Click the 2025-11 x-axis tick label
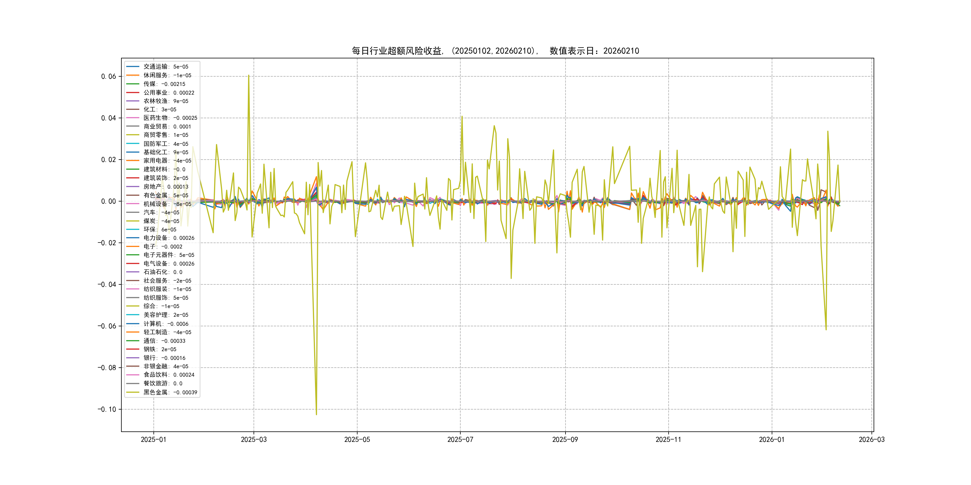 [x=668, y=439]
